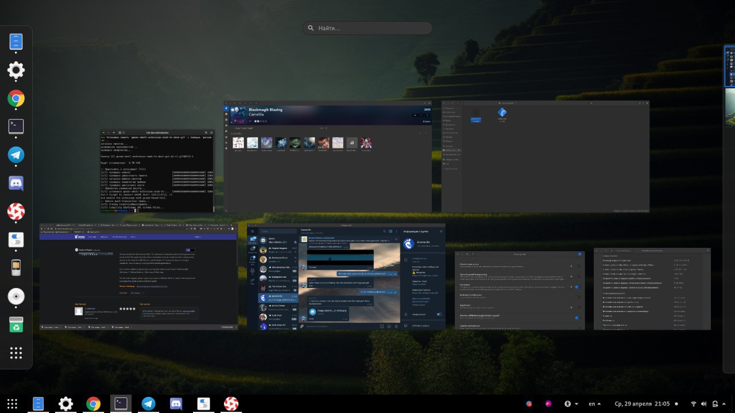This screenshot has width=735, height=413.
Task: Click Telegram icon in the bottom panel
Action: click(x=149, y=404)
